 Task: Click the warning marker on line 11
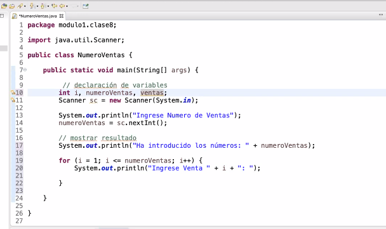(13, 100)
